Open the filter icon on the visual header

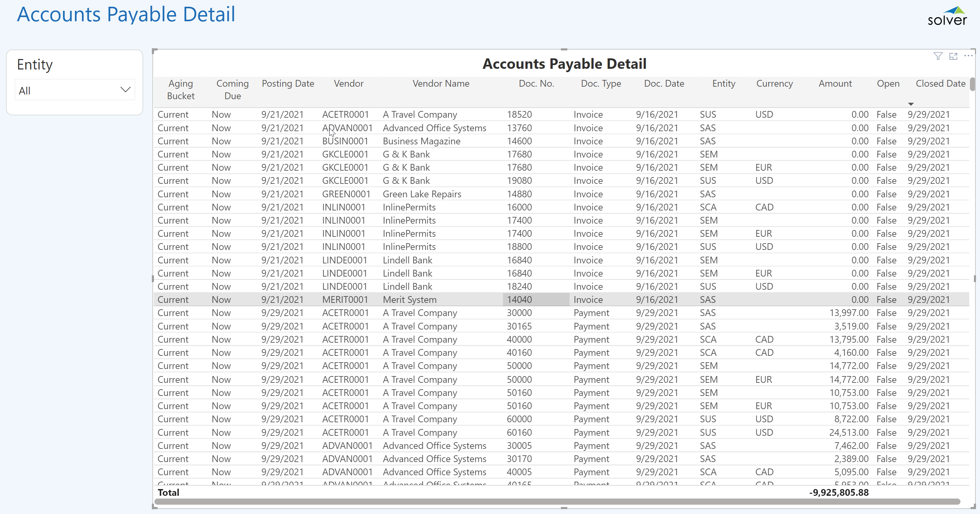(x=938, y=56)
